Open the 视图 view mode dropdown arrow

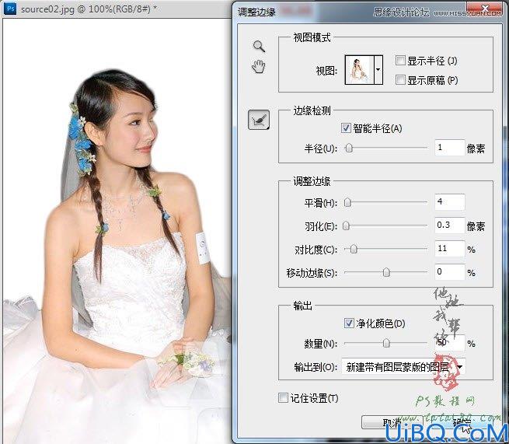point(378,70)
